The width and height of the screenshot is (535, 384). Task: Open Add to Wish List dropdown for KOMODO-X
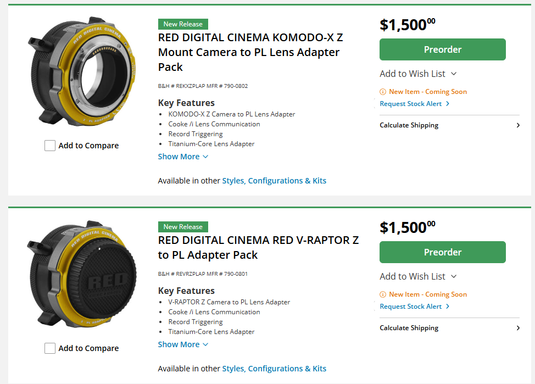(x=418, y=74)
